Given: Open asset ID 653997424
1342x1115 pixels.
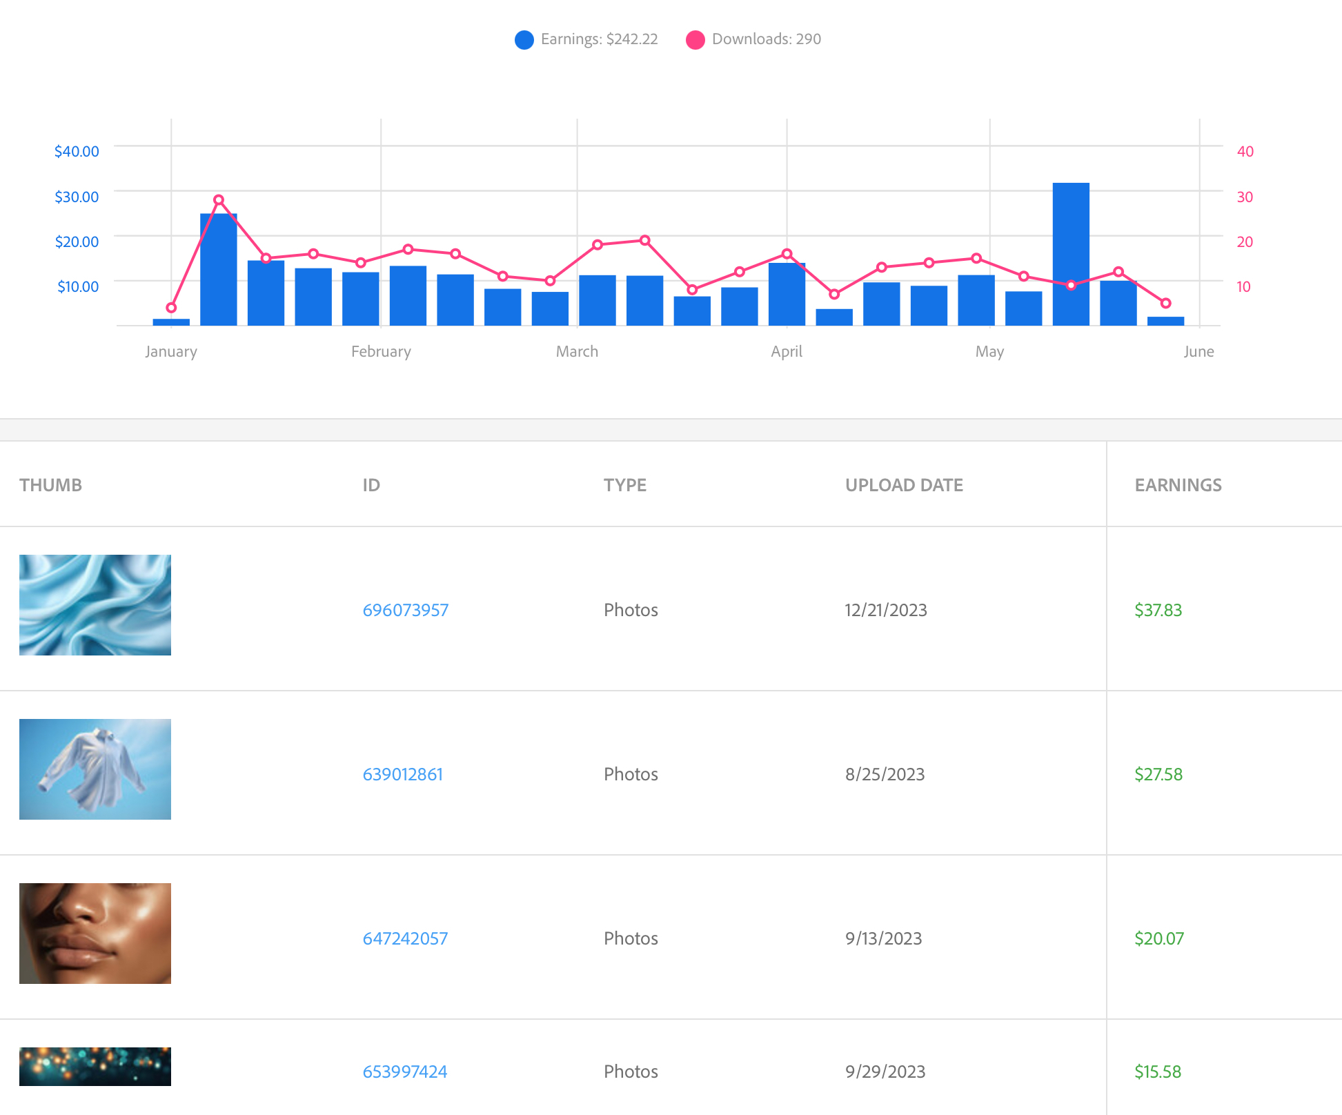Looking at the screenshot, I should 404,1072.
